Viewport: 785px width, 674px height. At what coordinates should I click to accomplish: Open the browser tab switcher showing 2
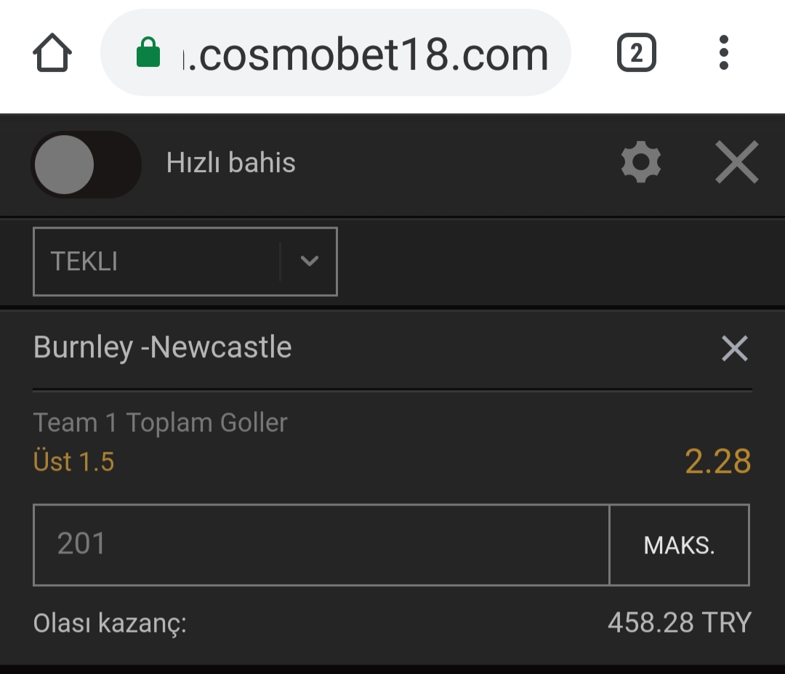pyautogui.click(x=636, y=52)
